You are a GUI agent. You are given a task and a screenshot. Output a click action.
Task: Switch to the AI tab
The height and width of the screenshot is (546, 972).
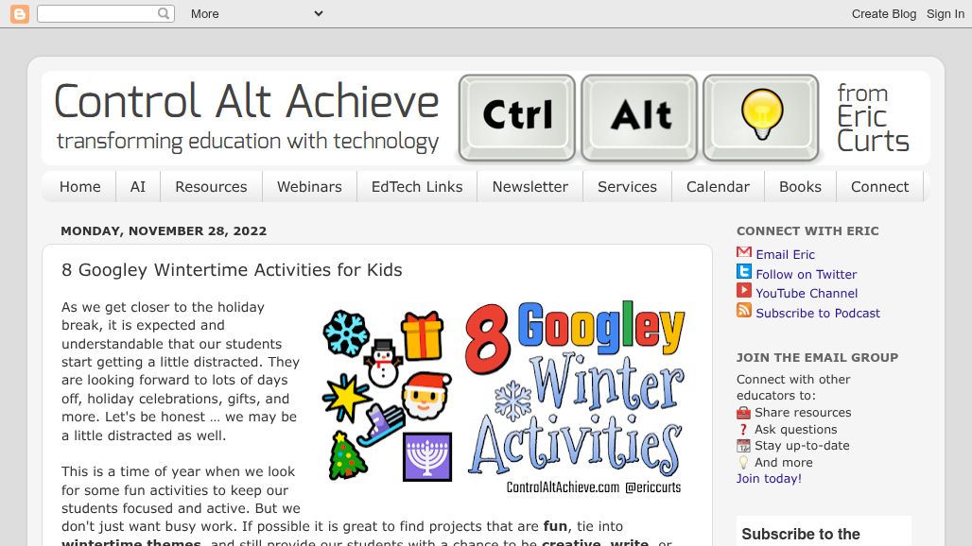click(137, 186)
